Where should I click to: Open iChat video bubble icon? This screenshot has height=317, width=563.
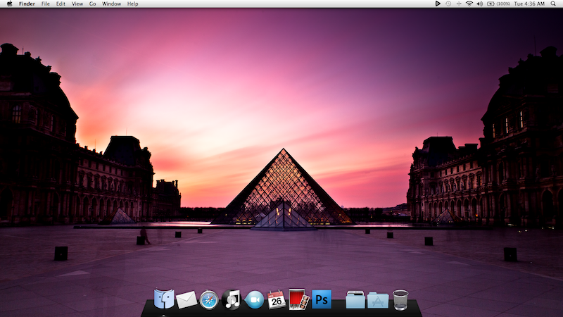click(254, 300)
